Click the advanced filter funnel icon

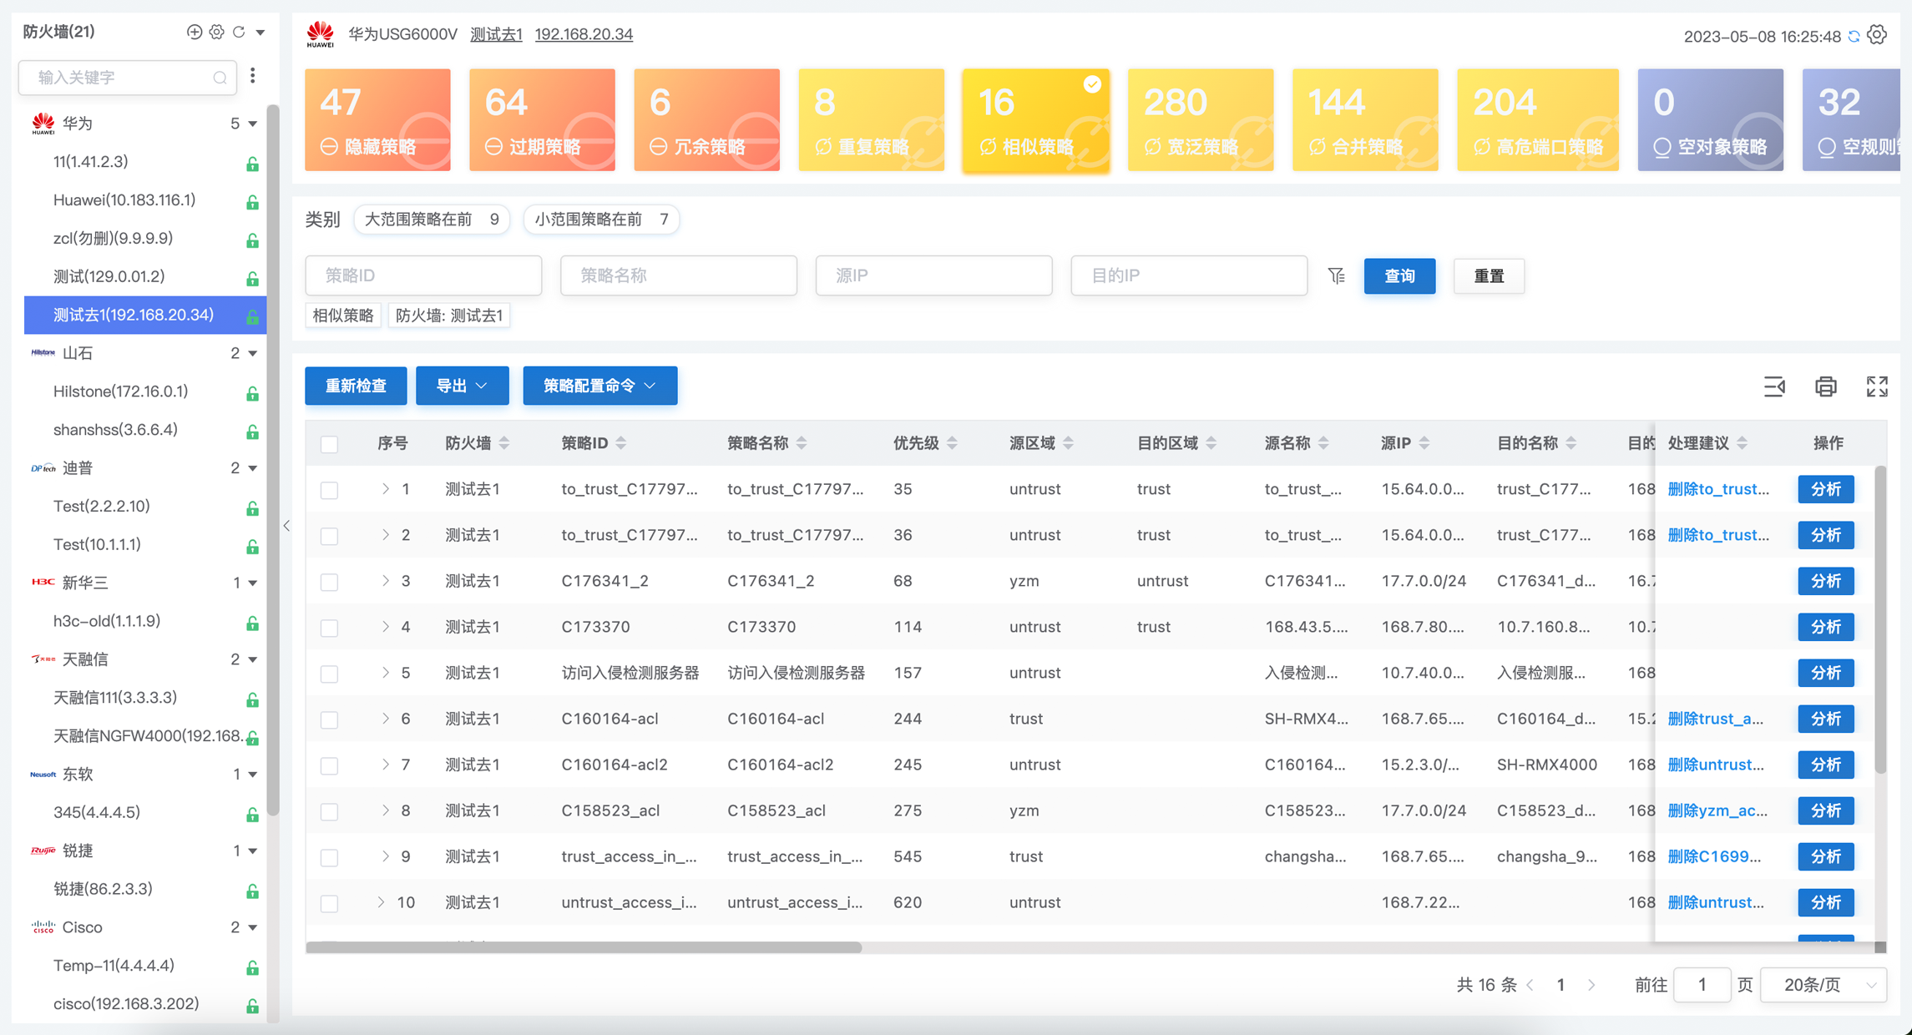pos(1337,275)
